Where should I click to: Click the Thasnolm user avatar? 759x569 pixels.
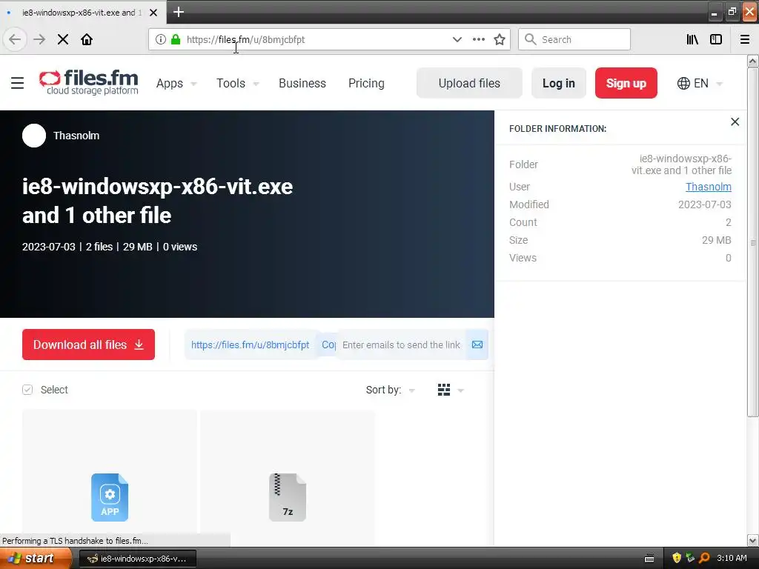coord(34,136)
